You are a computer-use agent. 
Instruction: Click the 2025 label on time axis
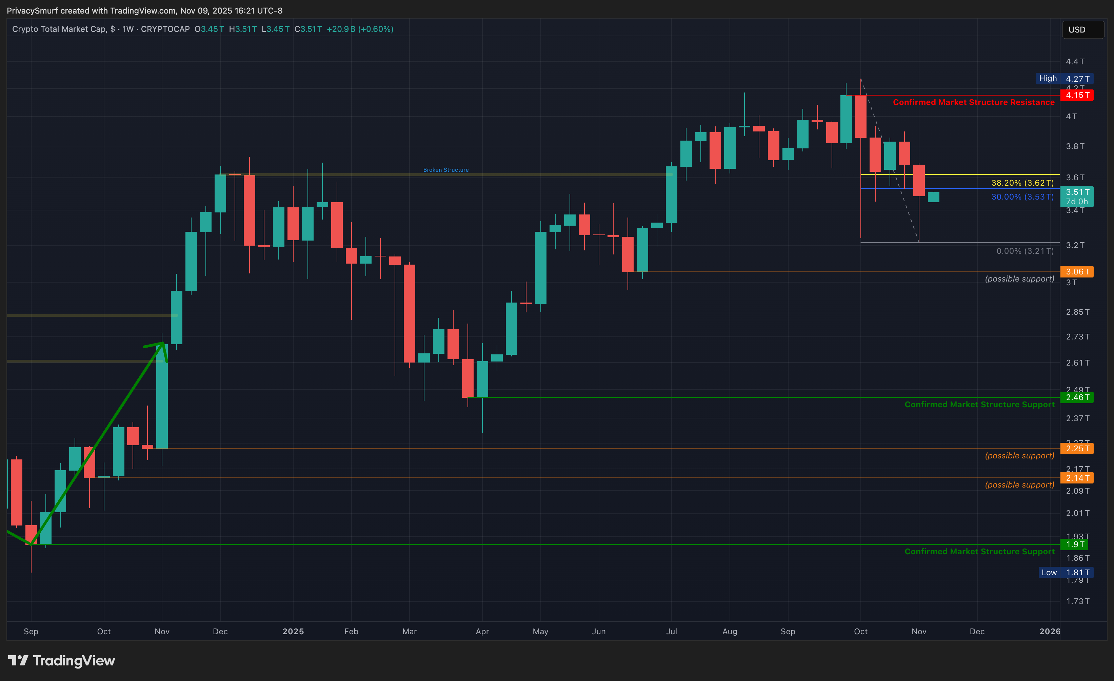(293, 631)
